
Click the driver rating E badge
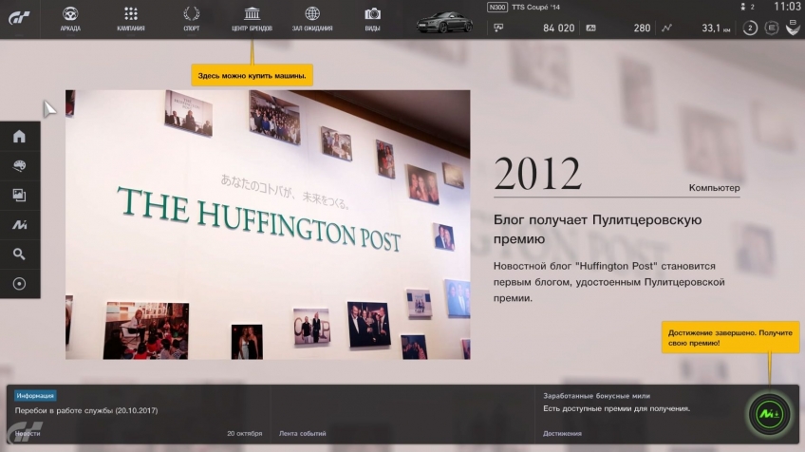[771, 28]
